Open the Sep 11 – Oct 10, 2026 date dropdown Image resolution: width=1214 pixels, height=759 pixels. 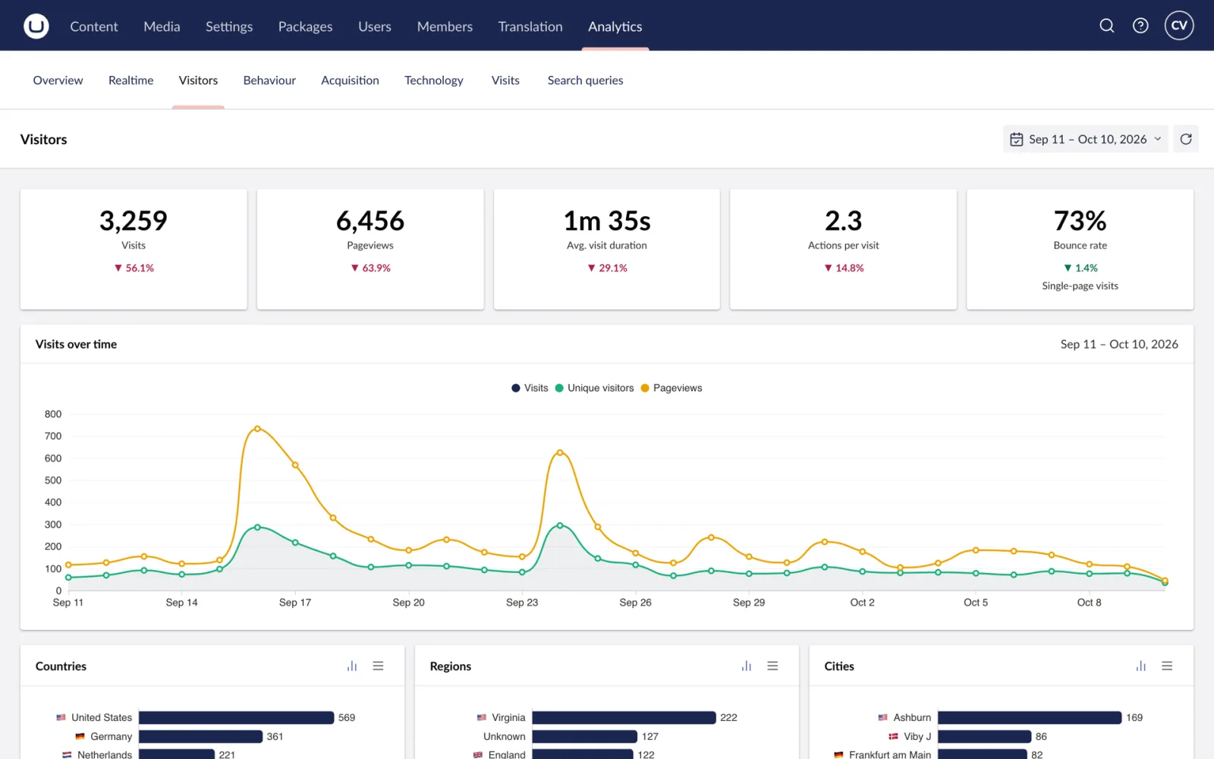tap(1085, 139)
